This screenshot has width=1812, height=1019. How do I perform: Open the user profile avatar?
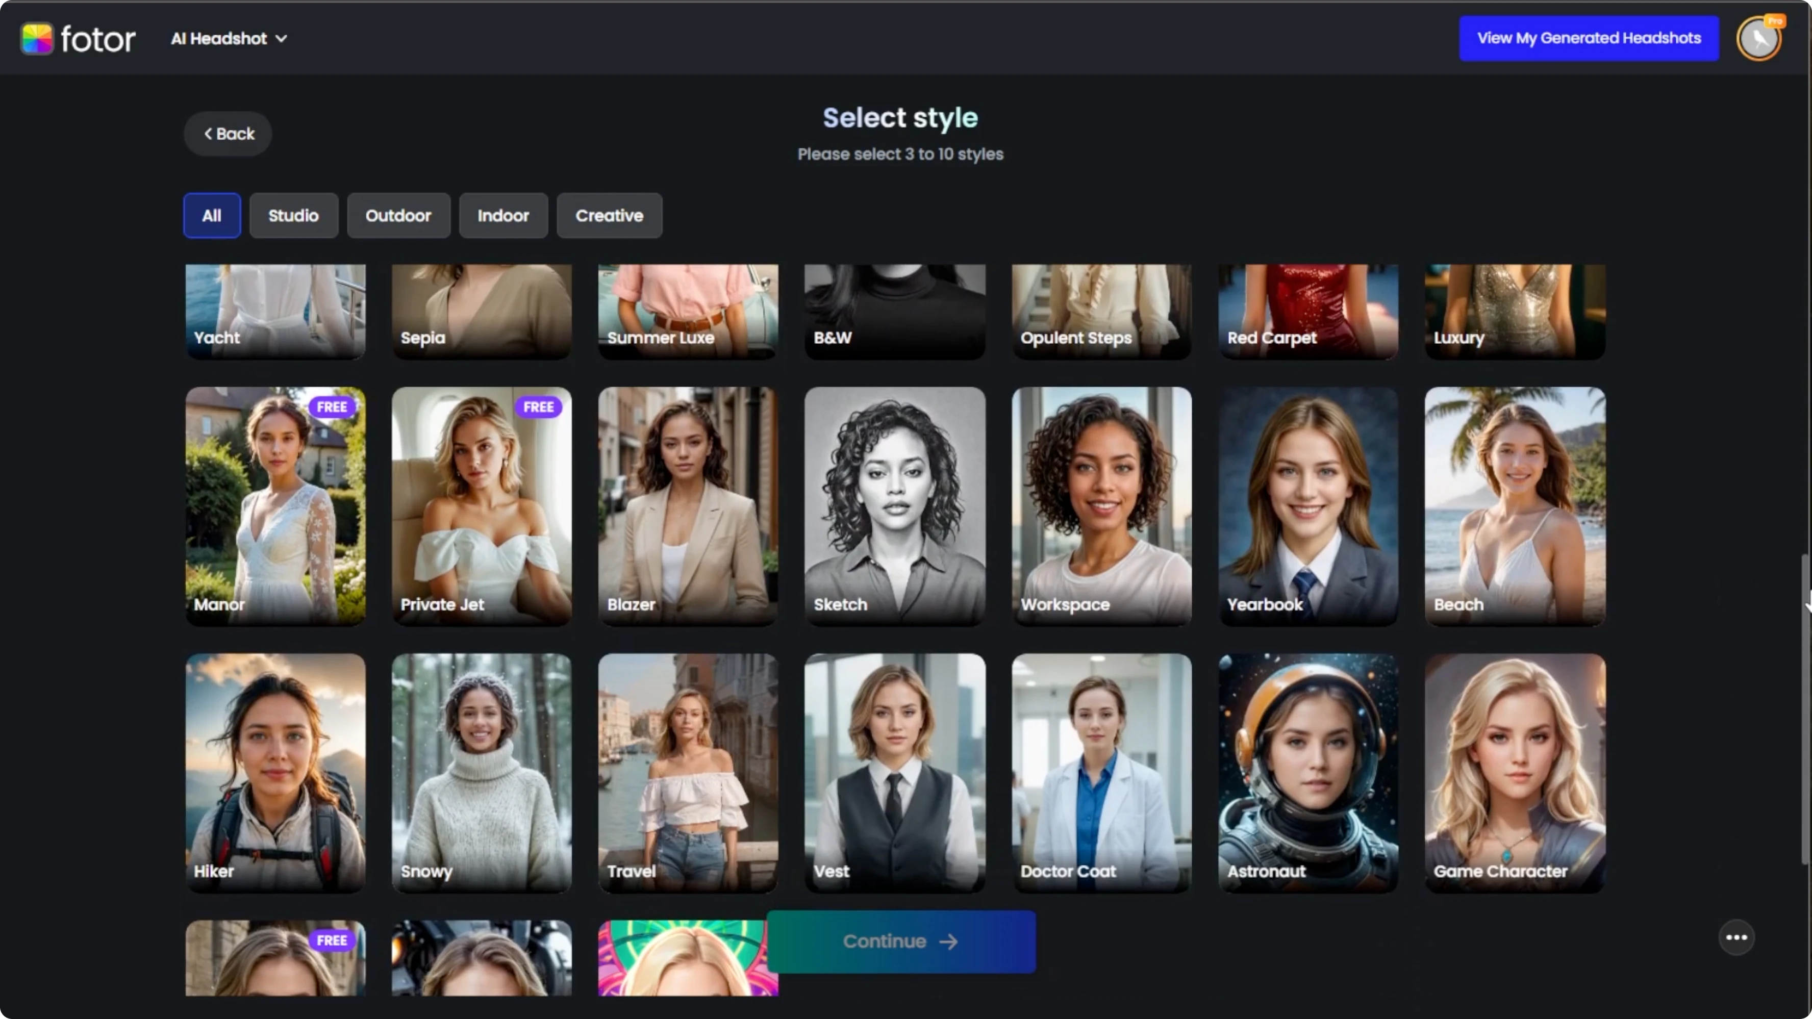(x=1759, y=39)
